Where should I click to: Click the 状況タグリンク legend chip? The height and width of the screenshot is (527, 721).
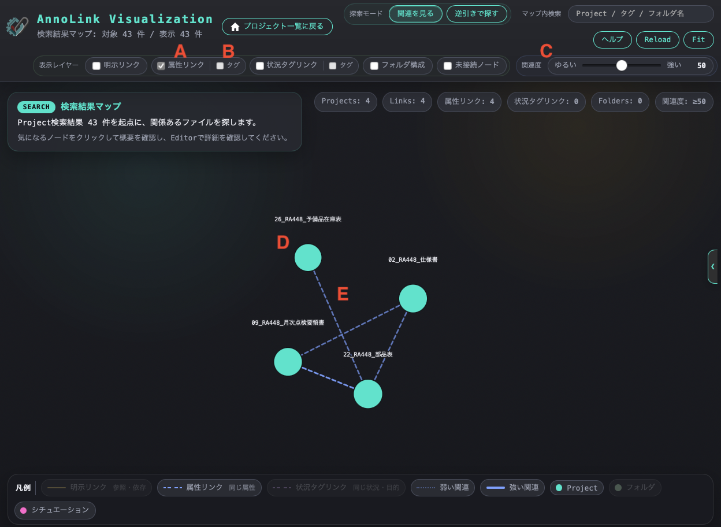(x=336, y=488)
